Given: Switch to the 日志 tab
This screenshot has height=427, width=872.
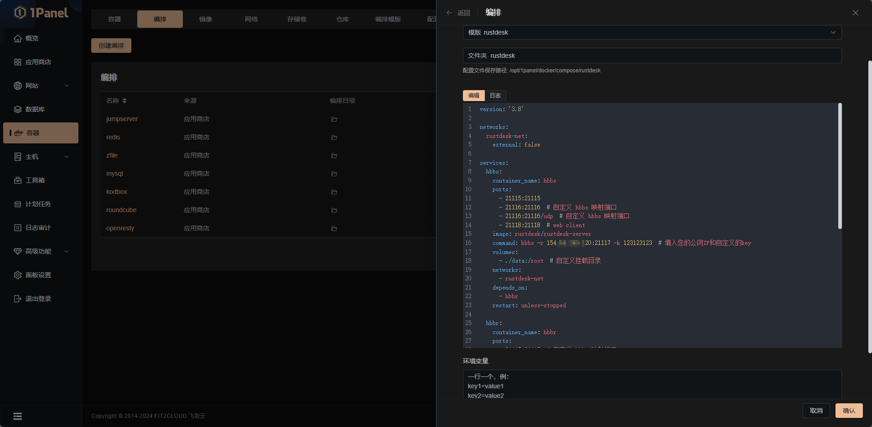Looking at the screenshot, I should click(495, 96).
